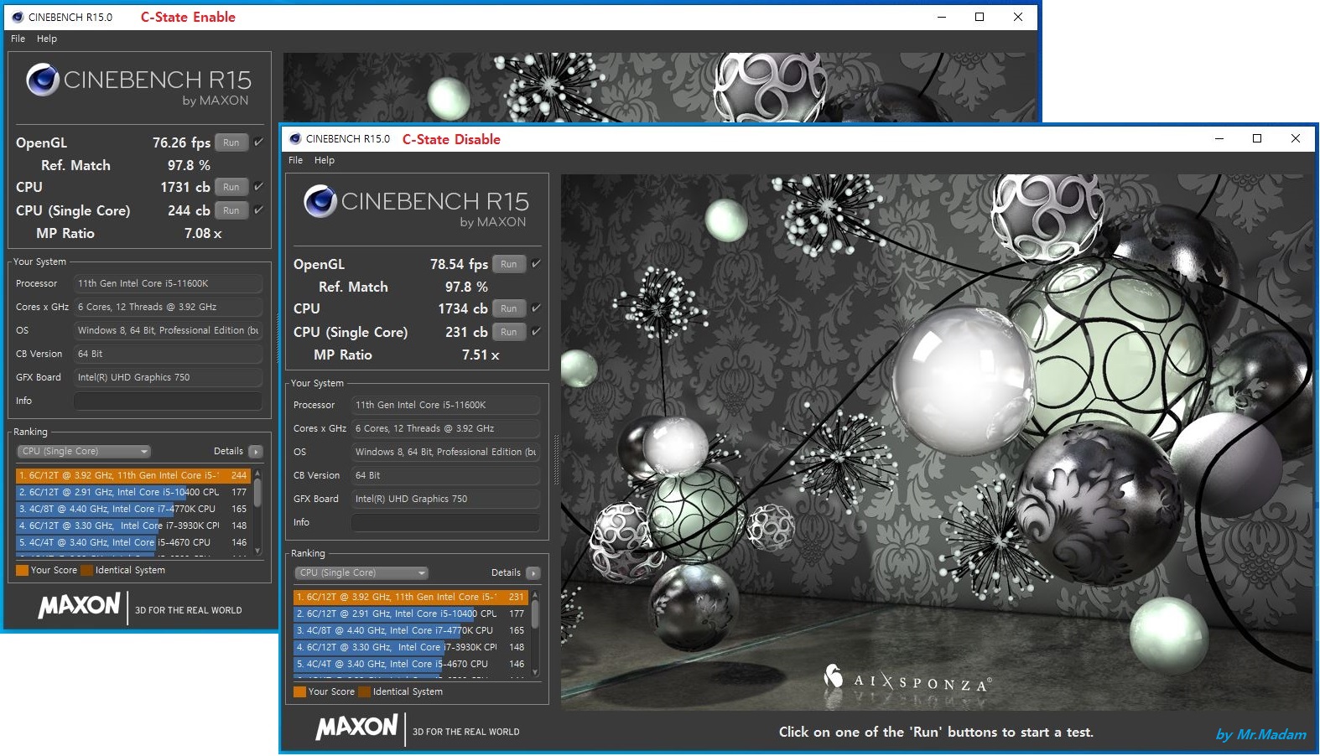
Task: Click Info input field in Enable window
Action: tap(168, 401)
